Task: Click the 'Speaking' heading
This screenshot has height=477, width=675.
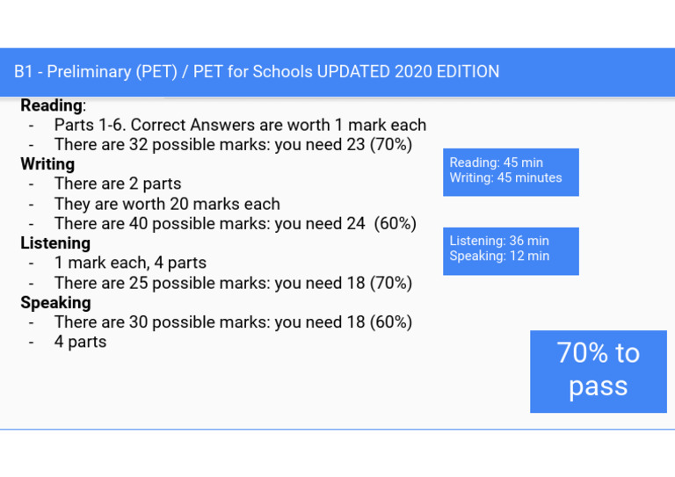Action: click(55, 303)
